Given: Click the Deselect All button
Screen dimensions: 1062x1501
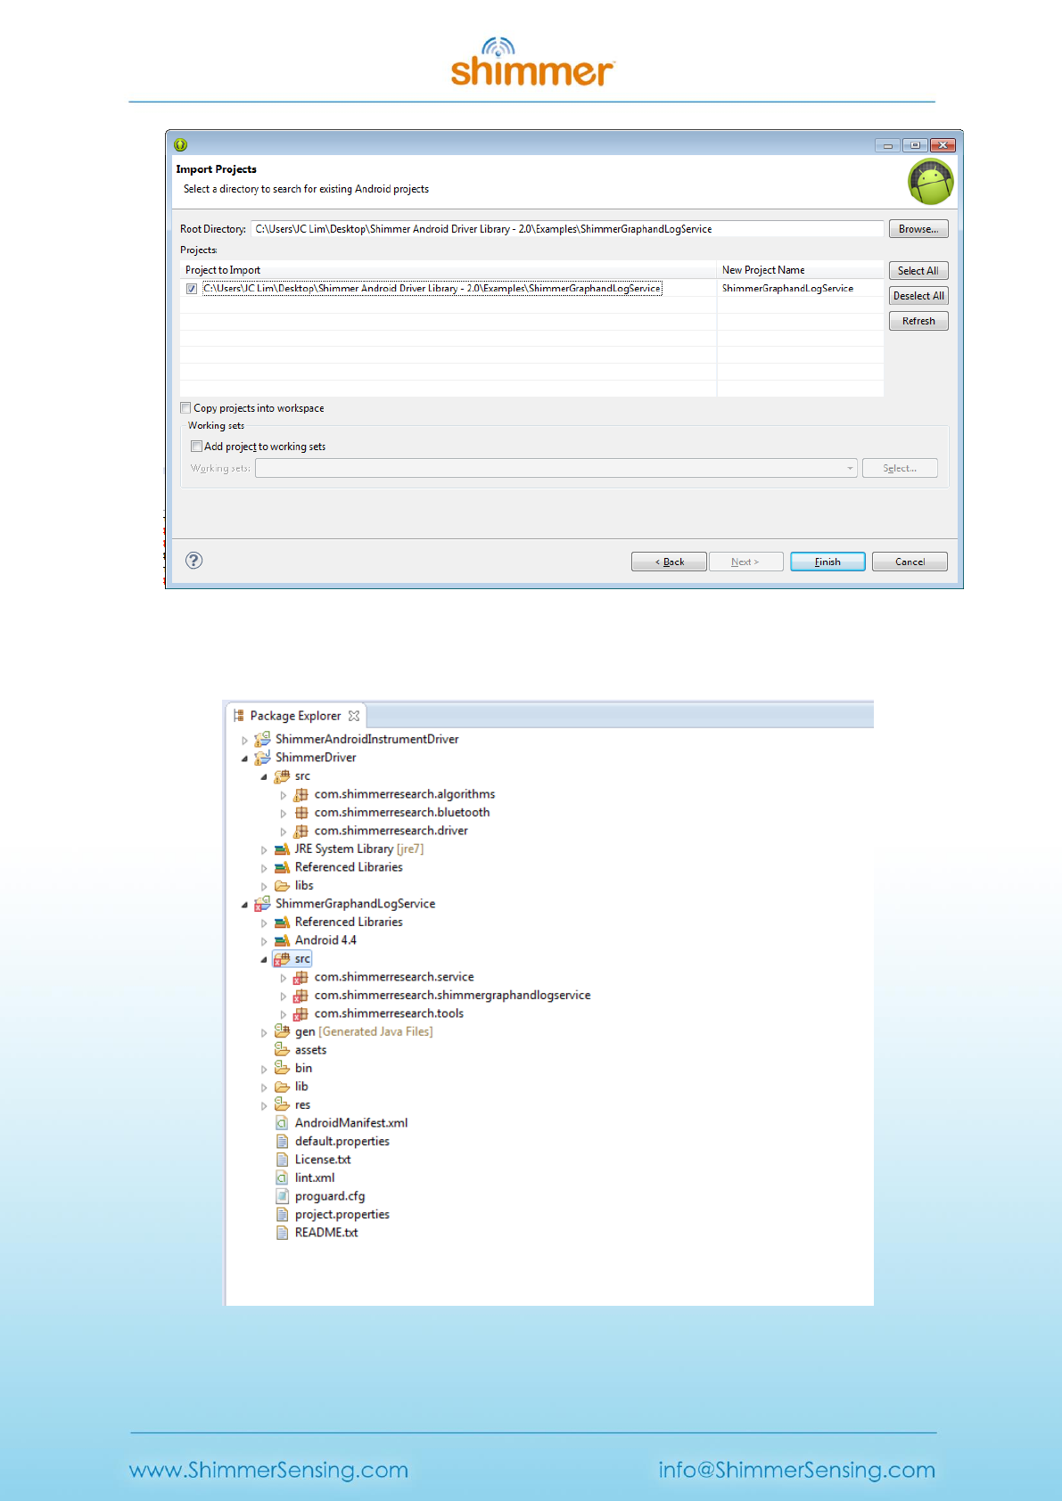Looking at the screenshot, I should click(918, 296).
